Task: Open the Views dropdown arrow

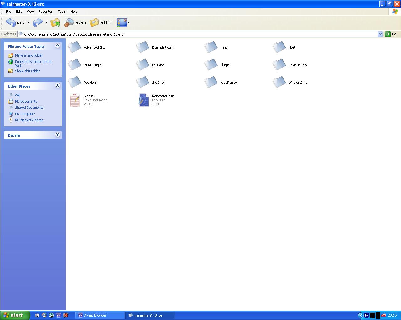Action: [x=129, y=23]
